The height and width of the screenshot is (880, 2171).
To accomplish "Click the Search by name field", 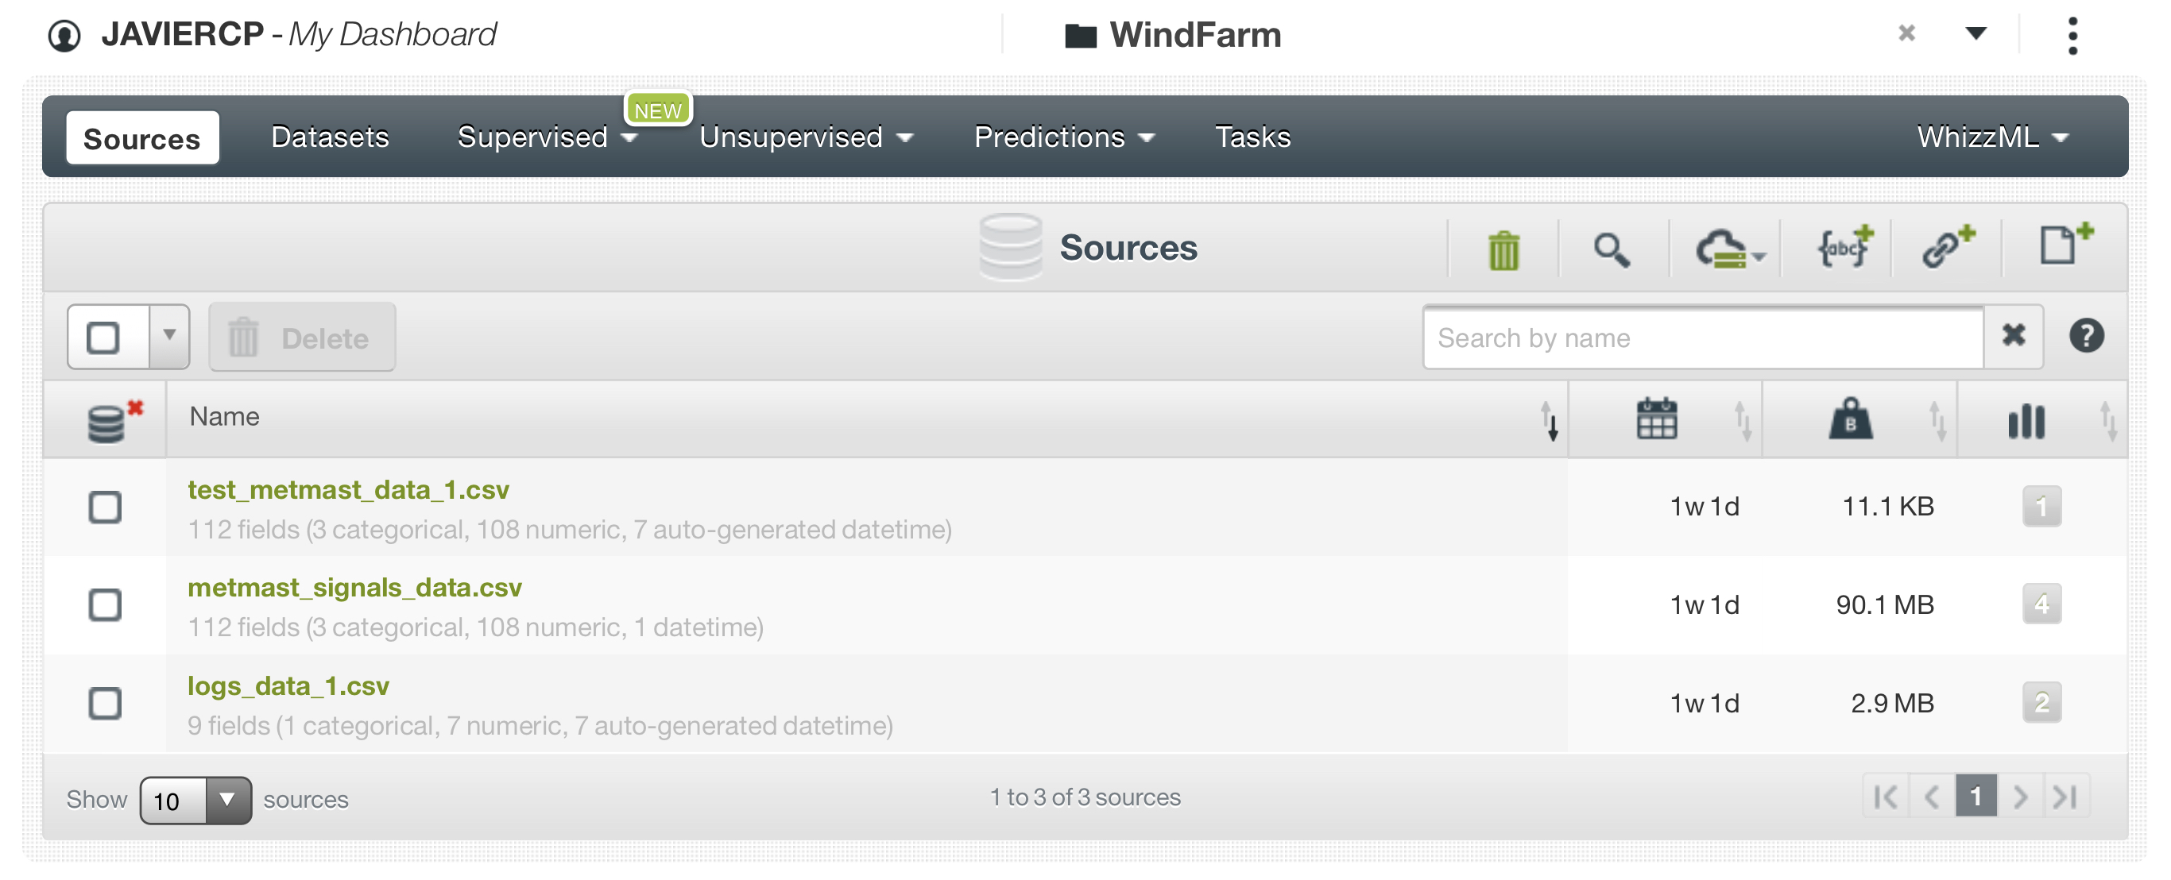I will [1701, 338].
